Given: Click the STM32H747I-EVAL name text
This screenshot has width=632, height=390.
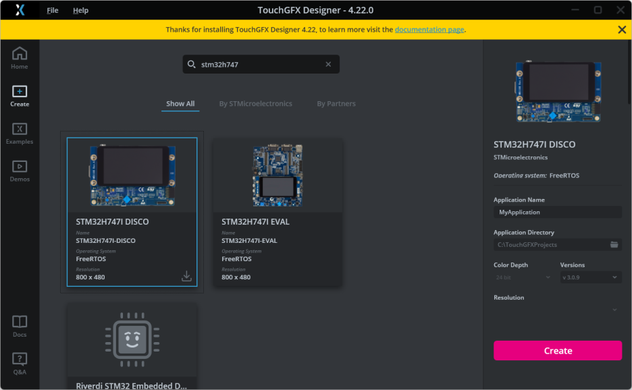Looking at the screenshot, I should coord(249,240).
